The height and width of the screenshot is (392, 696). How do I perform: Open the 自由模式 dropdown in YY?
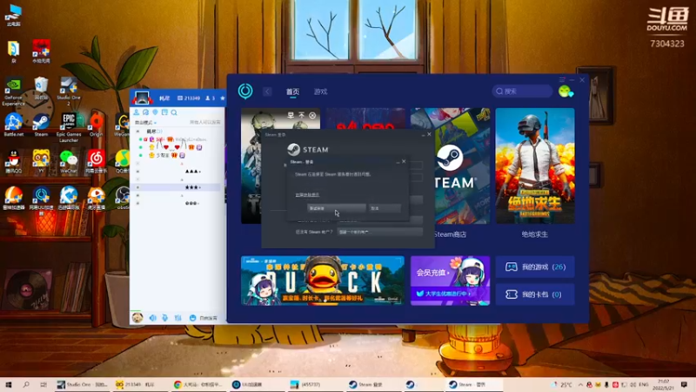(145, 122)
